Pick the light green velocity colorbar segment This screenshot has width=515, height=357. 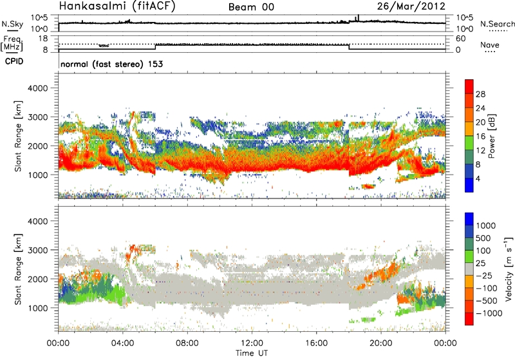click(469, 256)
